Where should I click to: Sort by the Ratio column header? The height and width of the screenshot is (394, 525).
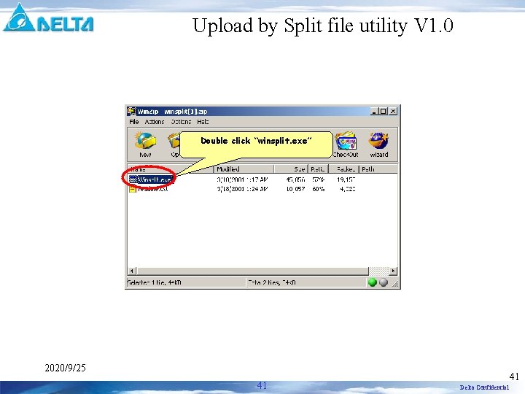click(318, 169)
